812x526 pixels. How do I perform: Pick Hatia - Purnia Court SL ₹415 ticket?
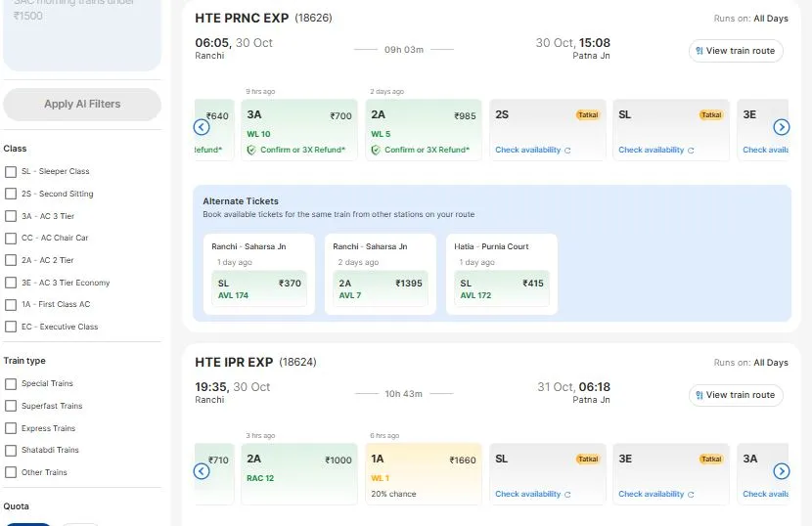(x=501, y=288)
